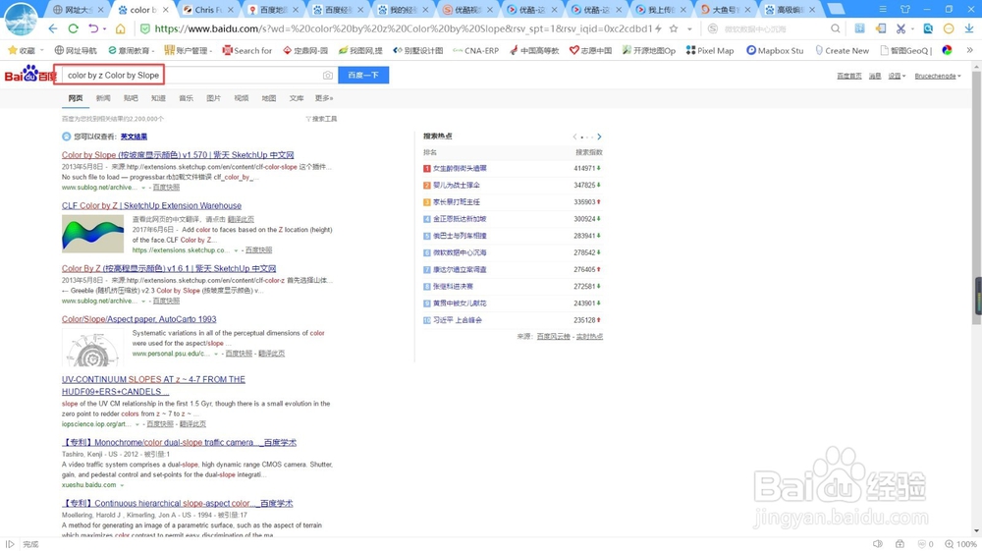Image resolution: width=982 pixels, height=551 pixels.
Task: Click the magnifier icon in the Sogou search box
Action: point(836,28)
